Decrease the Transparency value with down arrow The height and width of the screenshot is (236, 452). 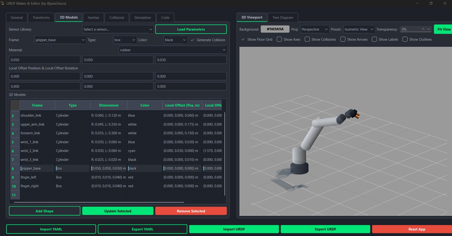tap(429, 29)
